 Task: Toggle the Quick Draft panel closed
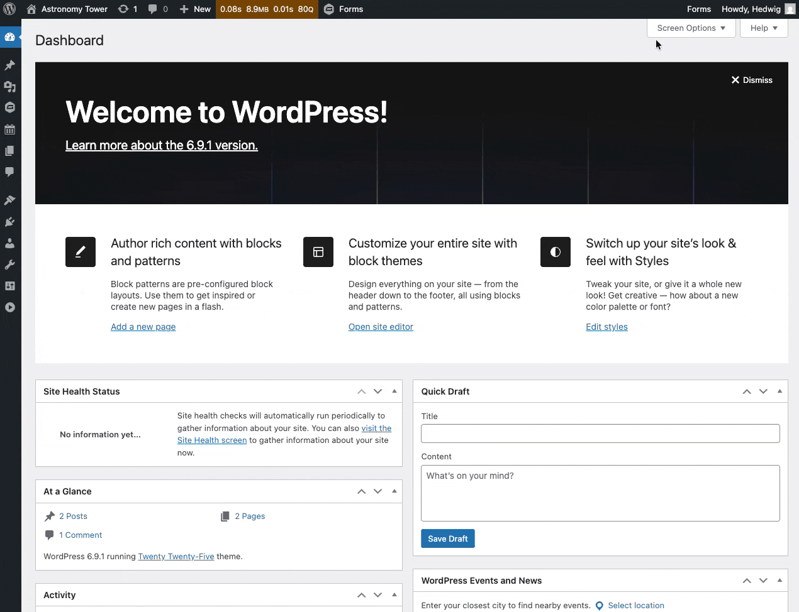pos(779,391)
